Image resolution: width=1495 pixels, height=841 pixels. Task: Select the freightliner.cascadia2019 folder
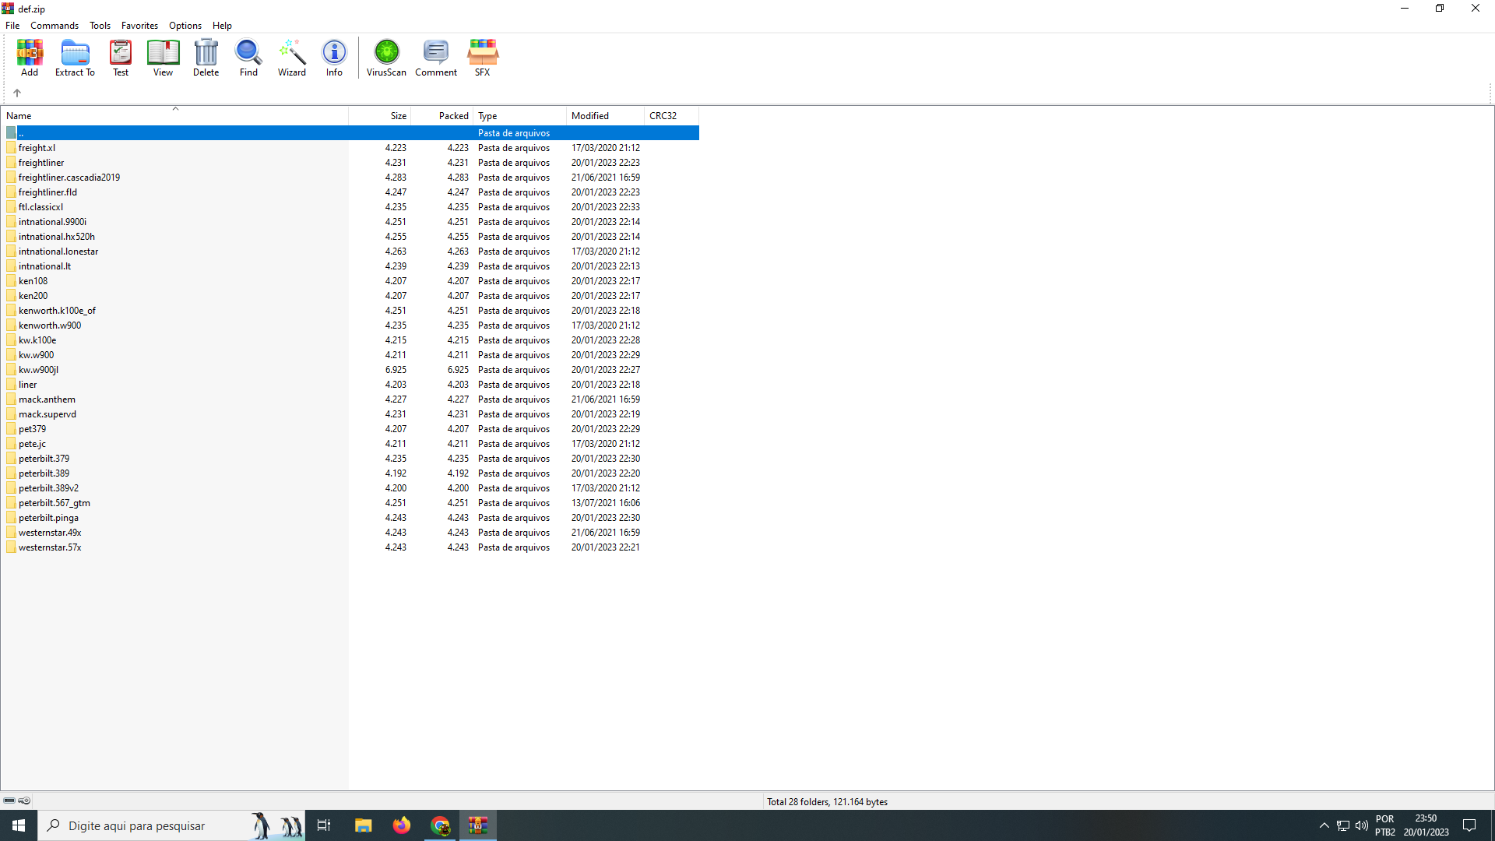coord(69,178)
